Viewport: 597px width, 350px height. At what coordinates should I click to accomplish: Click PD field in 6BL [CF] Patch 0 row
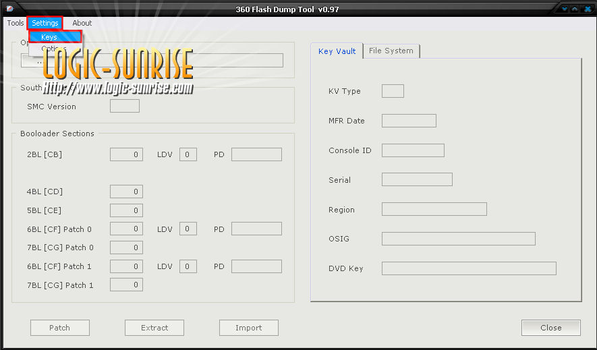[256, 229]
